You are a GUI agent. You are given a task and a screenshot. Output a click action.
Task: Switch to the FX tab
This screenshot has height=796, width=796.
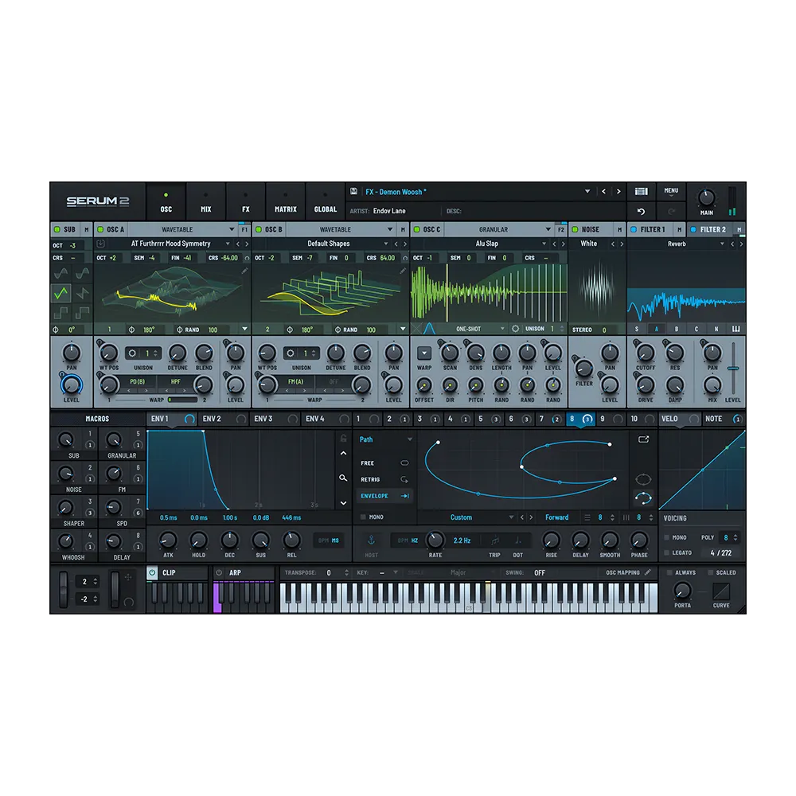coord(246,202)
